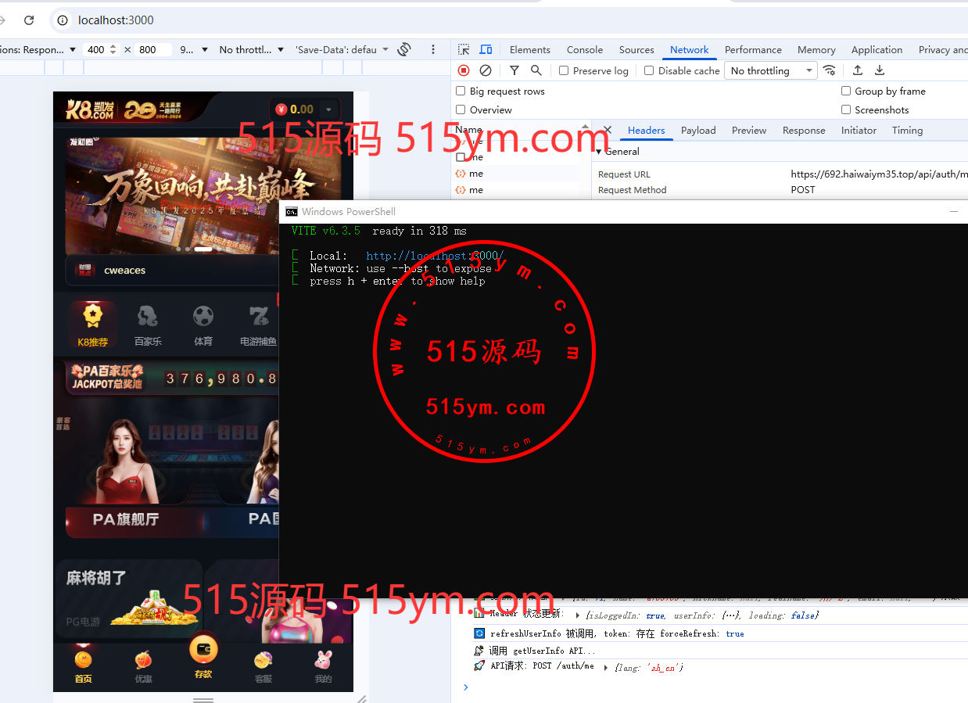Collapse the General section disclosure triangle

[x=599, y=152]
